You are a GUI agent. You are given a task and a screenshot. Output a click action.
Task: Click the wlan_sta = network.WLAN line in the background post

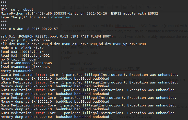[105, 69]
